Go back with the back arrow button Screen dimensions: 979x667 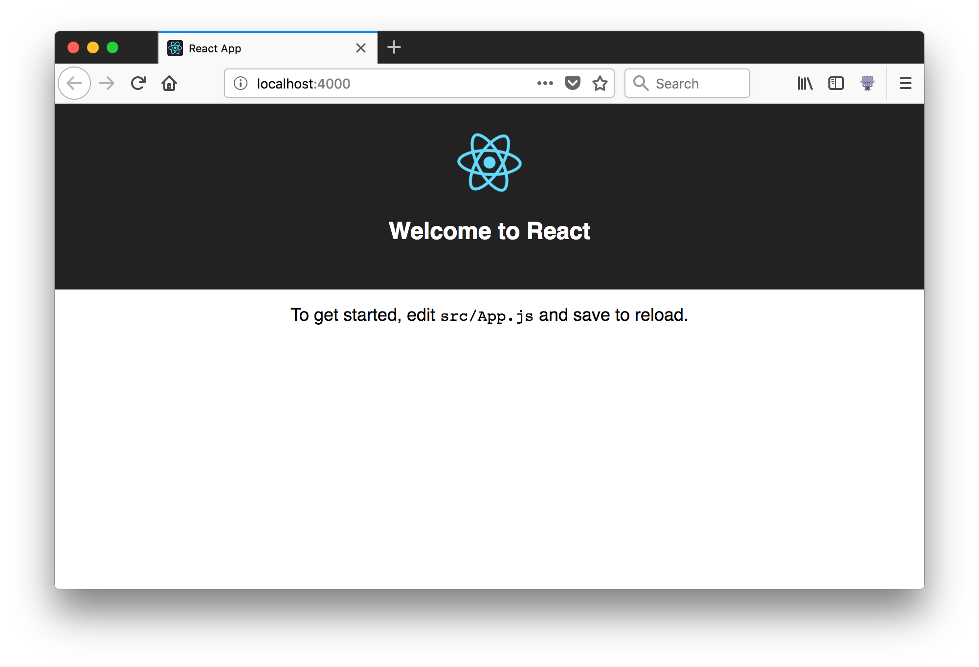pyautogui.click(x=74, y=83)
